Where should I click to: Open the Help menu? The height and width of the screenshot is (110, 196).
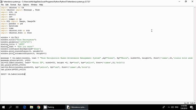click(x=41, y=5)
